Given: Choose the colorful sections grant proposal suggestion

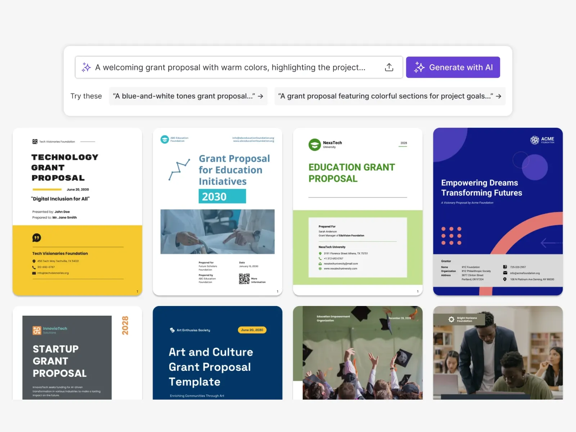Looking at the screenshot, I should (x=385, y=96).
